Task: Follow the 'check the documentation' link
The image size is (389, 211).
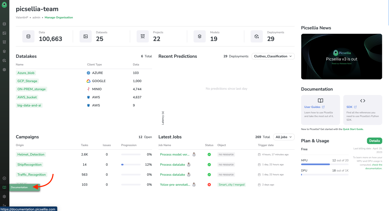Action: 374,166
